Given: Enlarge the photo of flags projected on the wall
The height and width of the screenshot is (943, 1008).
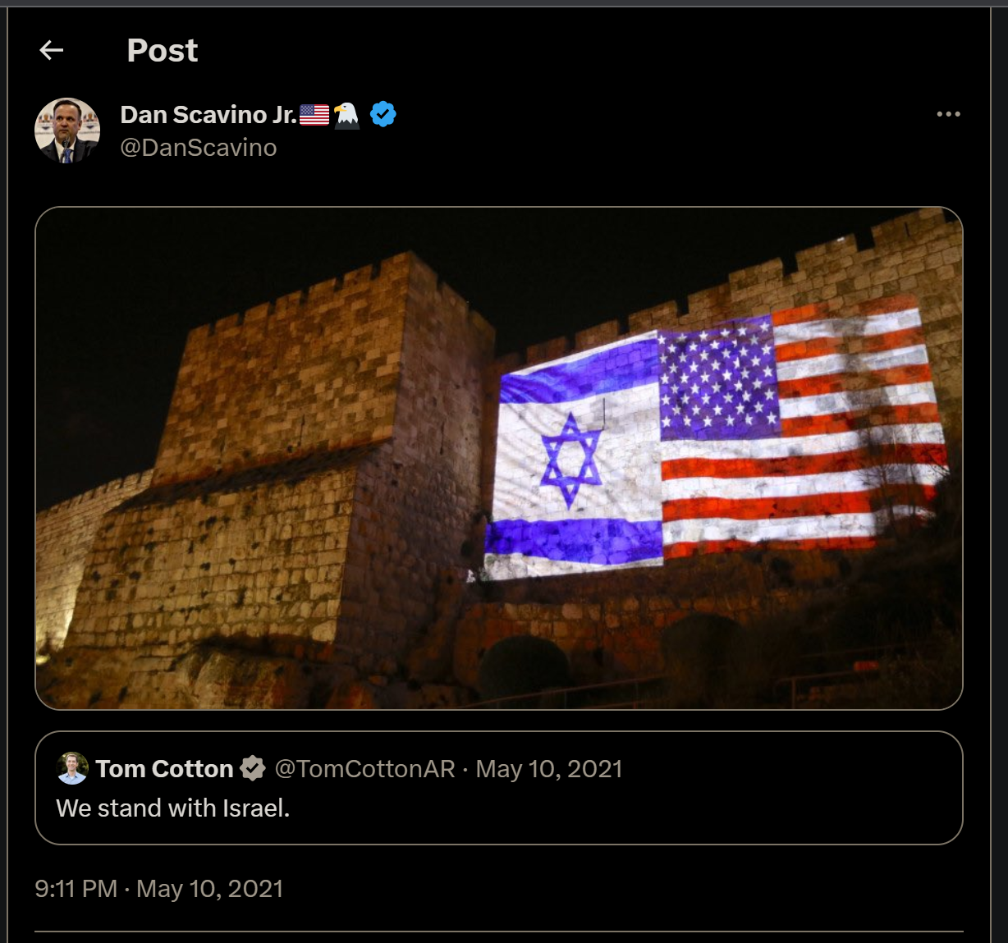Looking at the screenshot, I should click(499, 458).
